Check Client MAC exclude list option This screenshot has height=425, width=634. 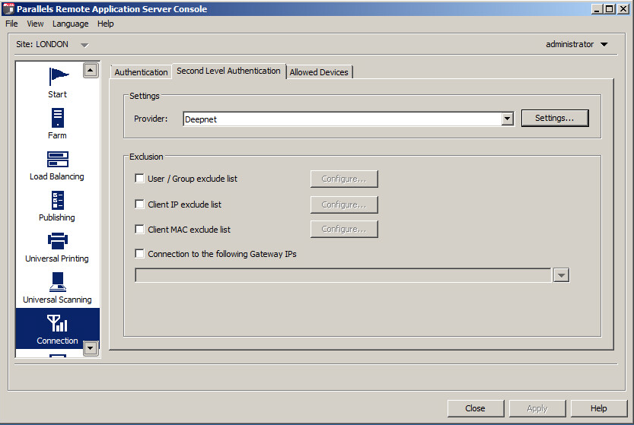139,229
